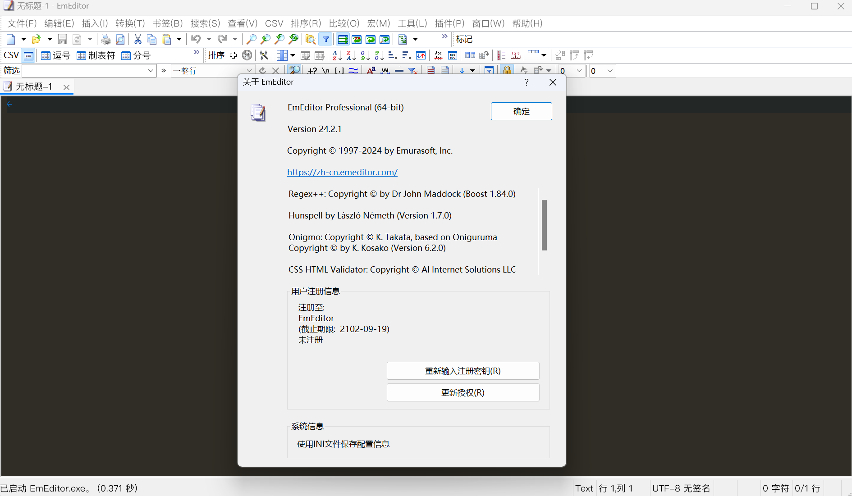Click the Text configuration in status bar
Screen dimensions: 852x496
584,488
